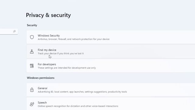Click the Windows Security shield icon
The width and height of the screenshot is (195, 110).
pyautogui.click(x=32, y=37)
